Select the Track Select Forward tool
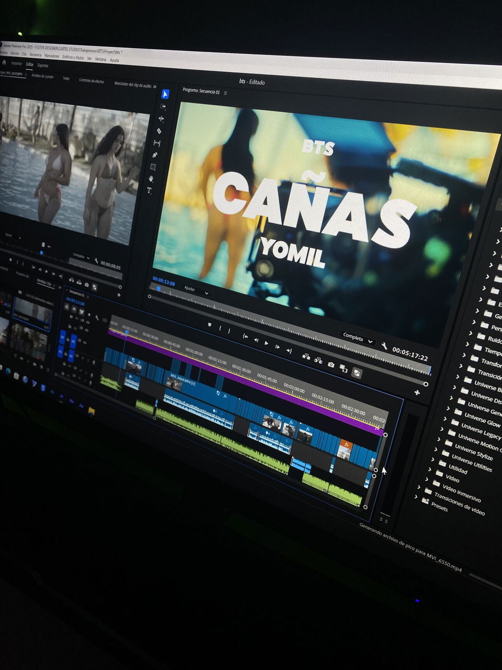The height and width of the screenshot is (670, 502). [x=163, y=107]
